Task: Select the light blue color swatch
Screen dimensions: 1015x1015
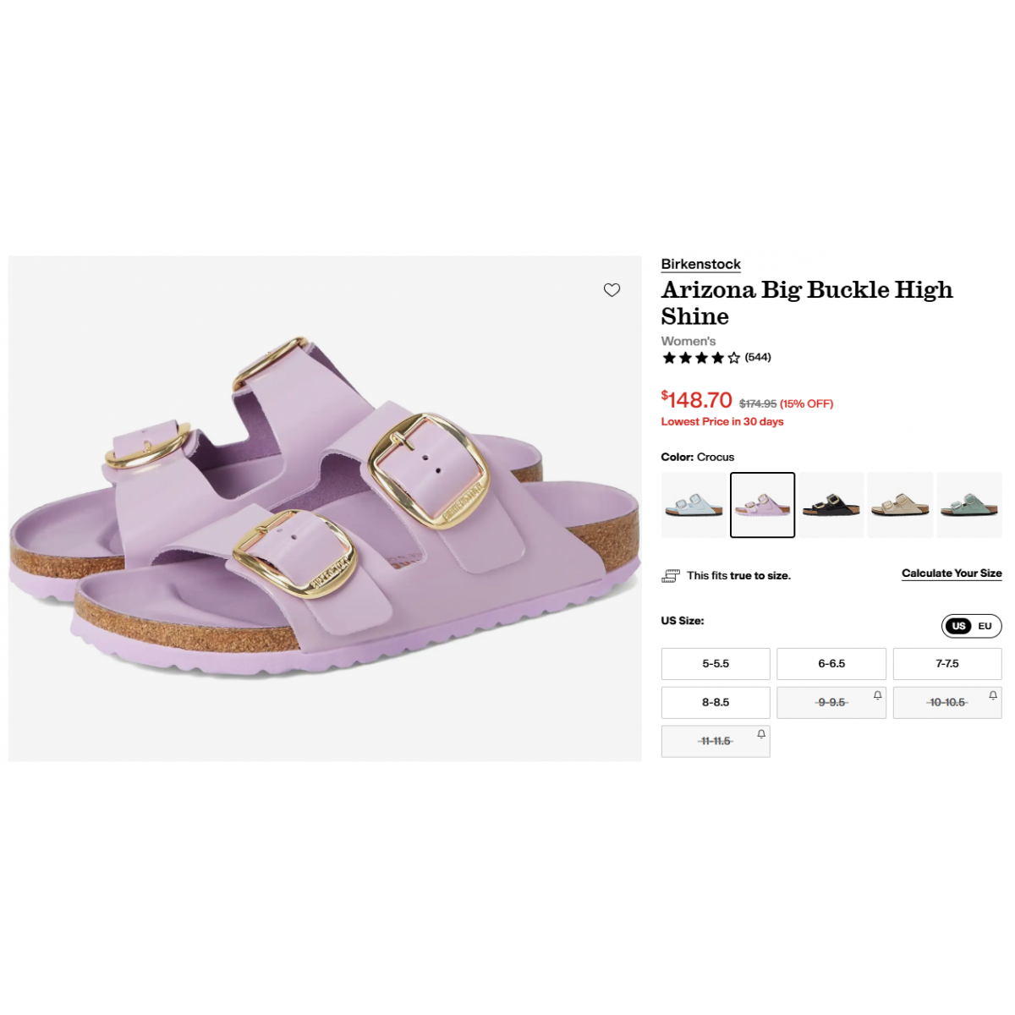Action: [x=694, y=505]
